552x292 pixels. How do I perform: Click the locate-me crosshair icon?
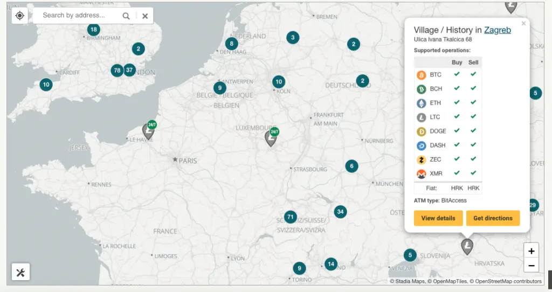20,16
